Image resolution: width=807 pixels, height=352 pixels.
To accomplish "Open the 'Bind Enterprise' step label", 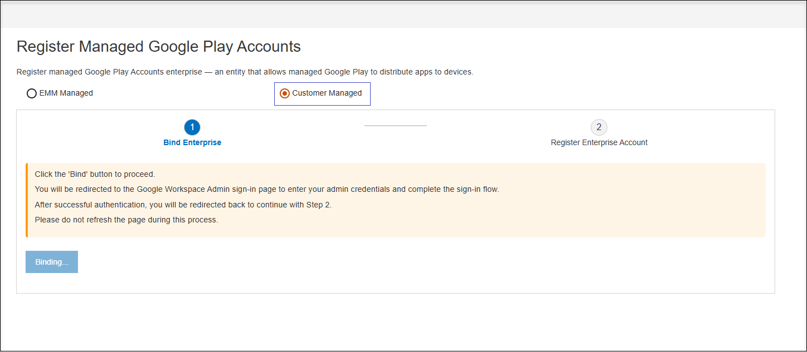I will click(x=192, y=143).
